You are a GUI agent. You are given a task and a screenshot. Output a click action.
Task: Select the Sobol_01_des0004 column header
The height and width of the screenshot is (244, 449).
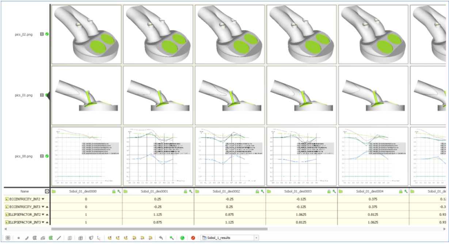pos(373,191)
